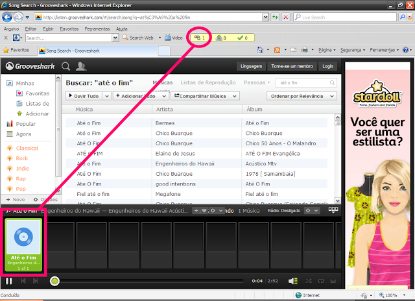415x301 pixels.
Task: Click the Read Mail icon
Action: [294, 50]
